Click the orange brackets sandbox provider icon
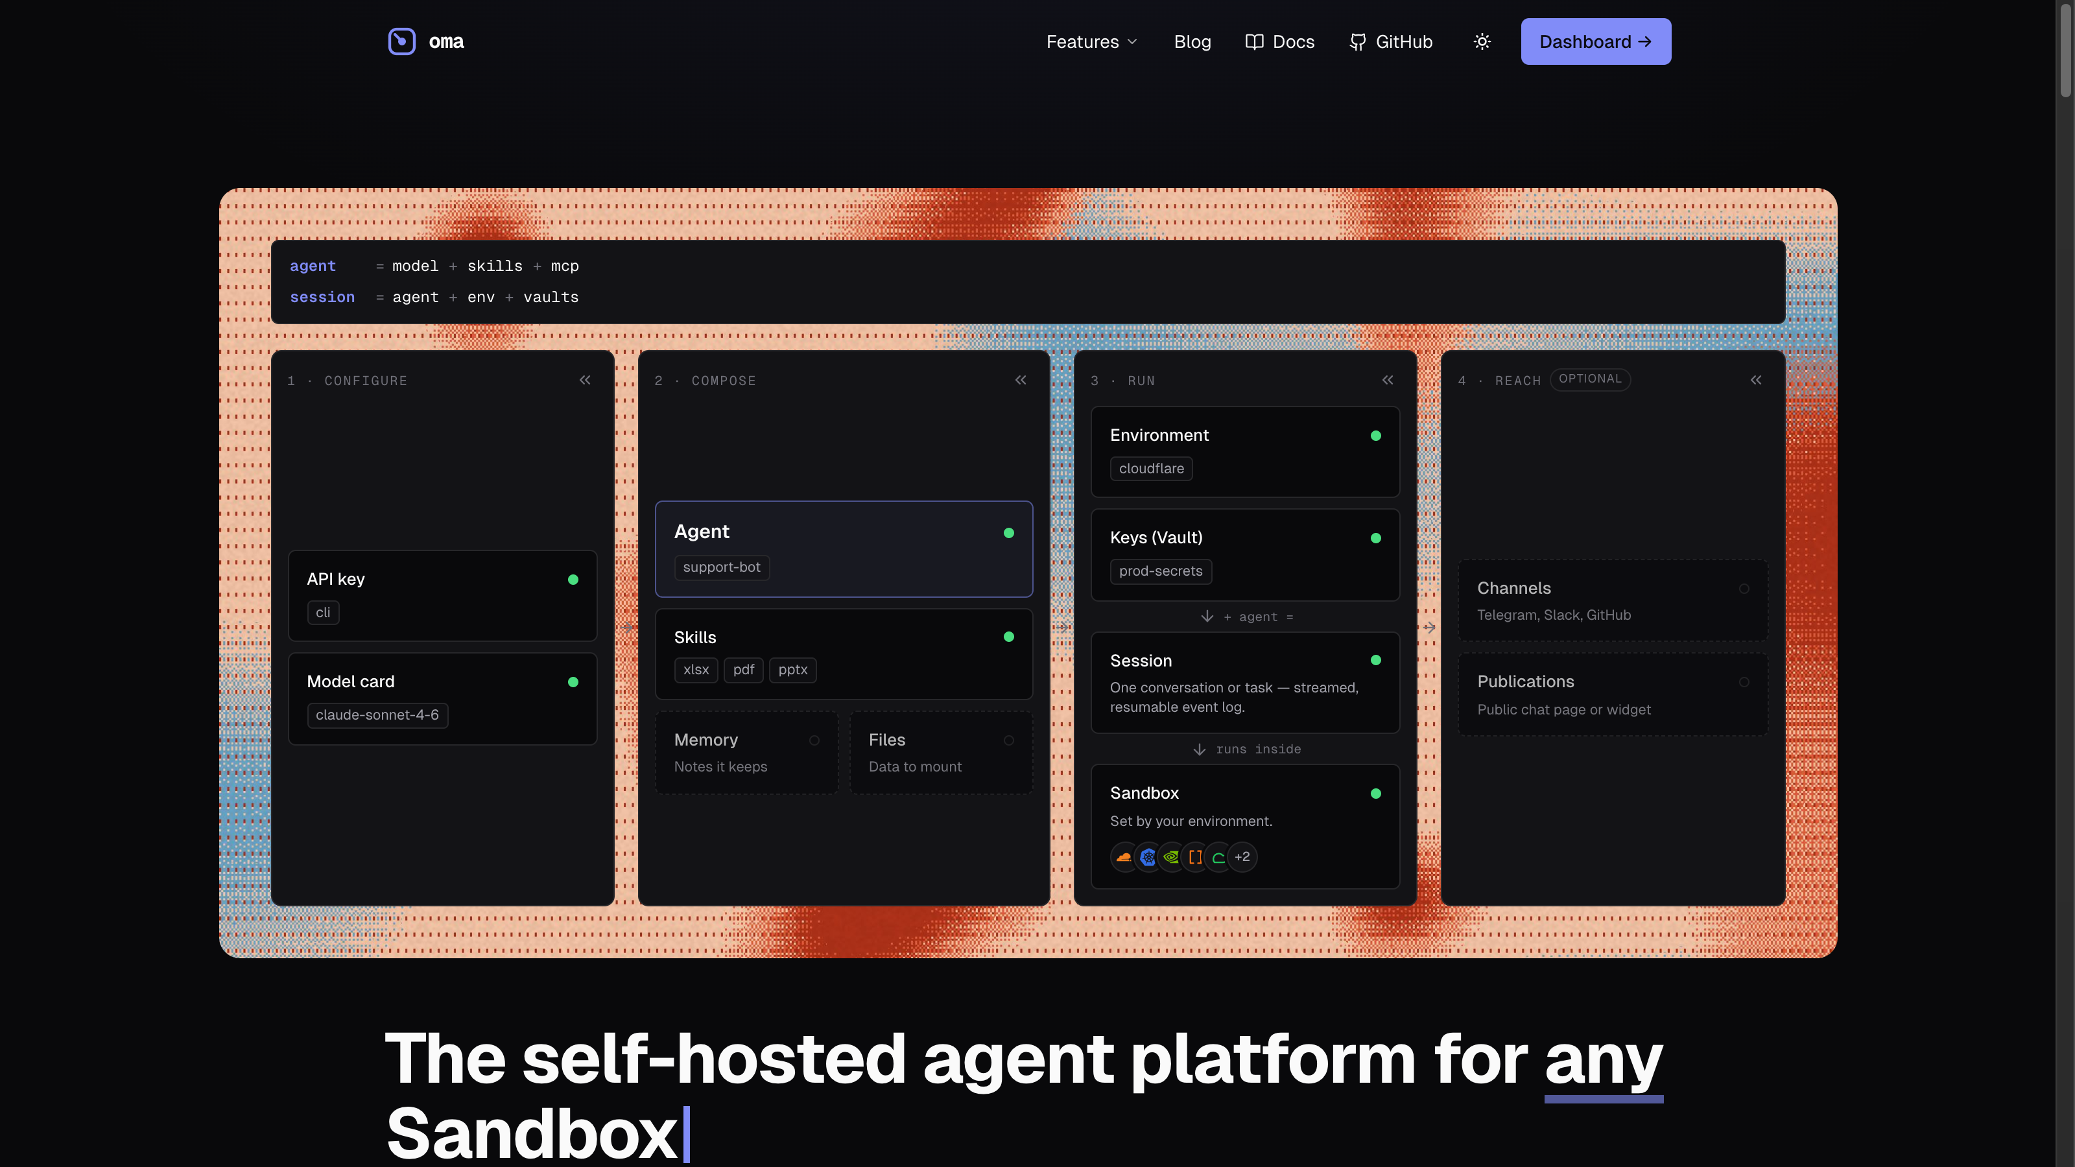2075x1167 pixels. tap(1195, 857)
